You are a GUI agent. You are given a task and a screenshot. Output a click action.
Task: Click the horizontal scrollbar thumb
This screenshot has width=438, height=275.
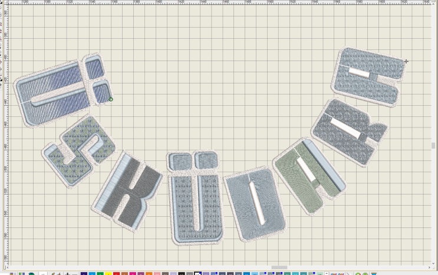[x=279, y=267]
